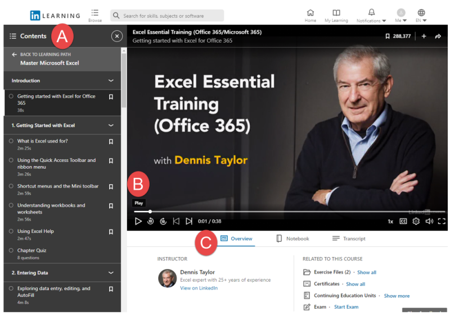Open the Notebook tab

pyautogui.click(x=292, y=238)
